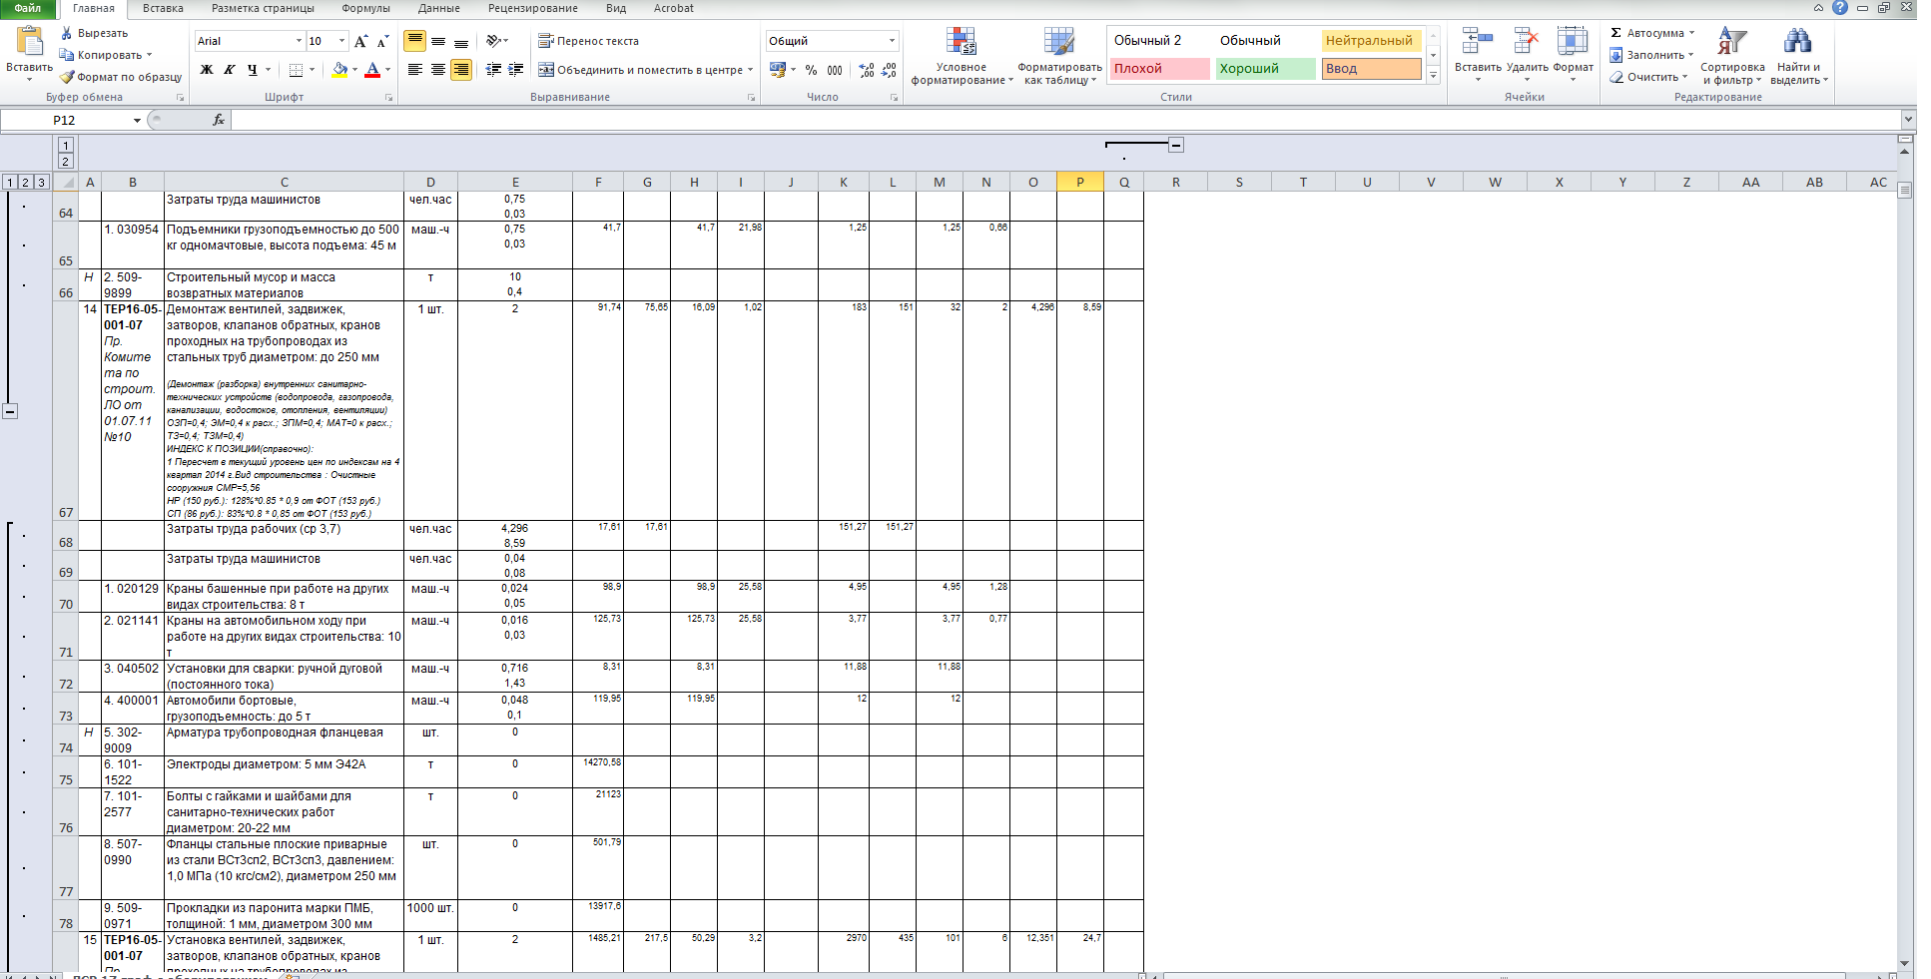Screen dimensions: 1931x979
Task: Click the accounting number format icon
Action: tap(778, 70)
